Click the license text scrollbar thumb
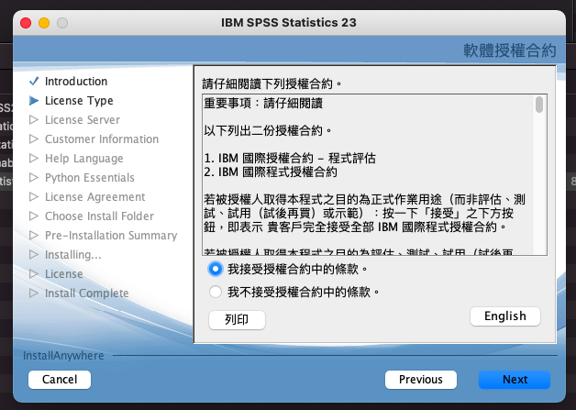576x410 pixels. [x=539, y=105]
